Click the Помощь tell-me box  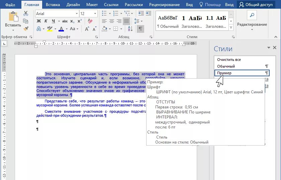tap(210, 4)
